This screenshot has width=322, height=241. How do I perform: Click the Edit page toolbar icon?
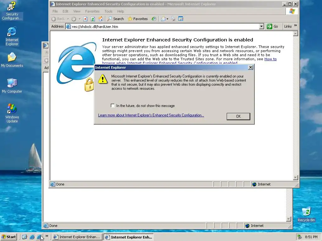coord(181,19)
